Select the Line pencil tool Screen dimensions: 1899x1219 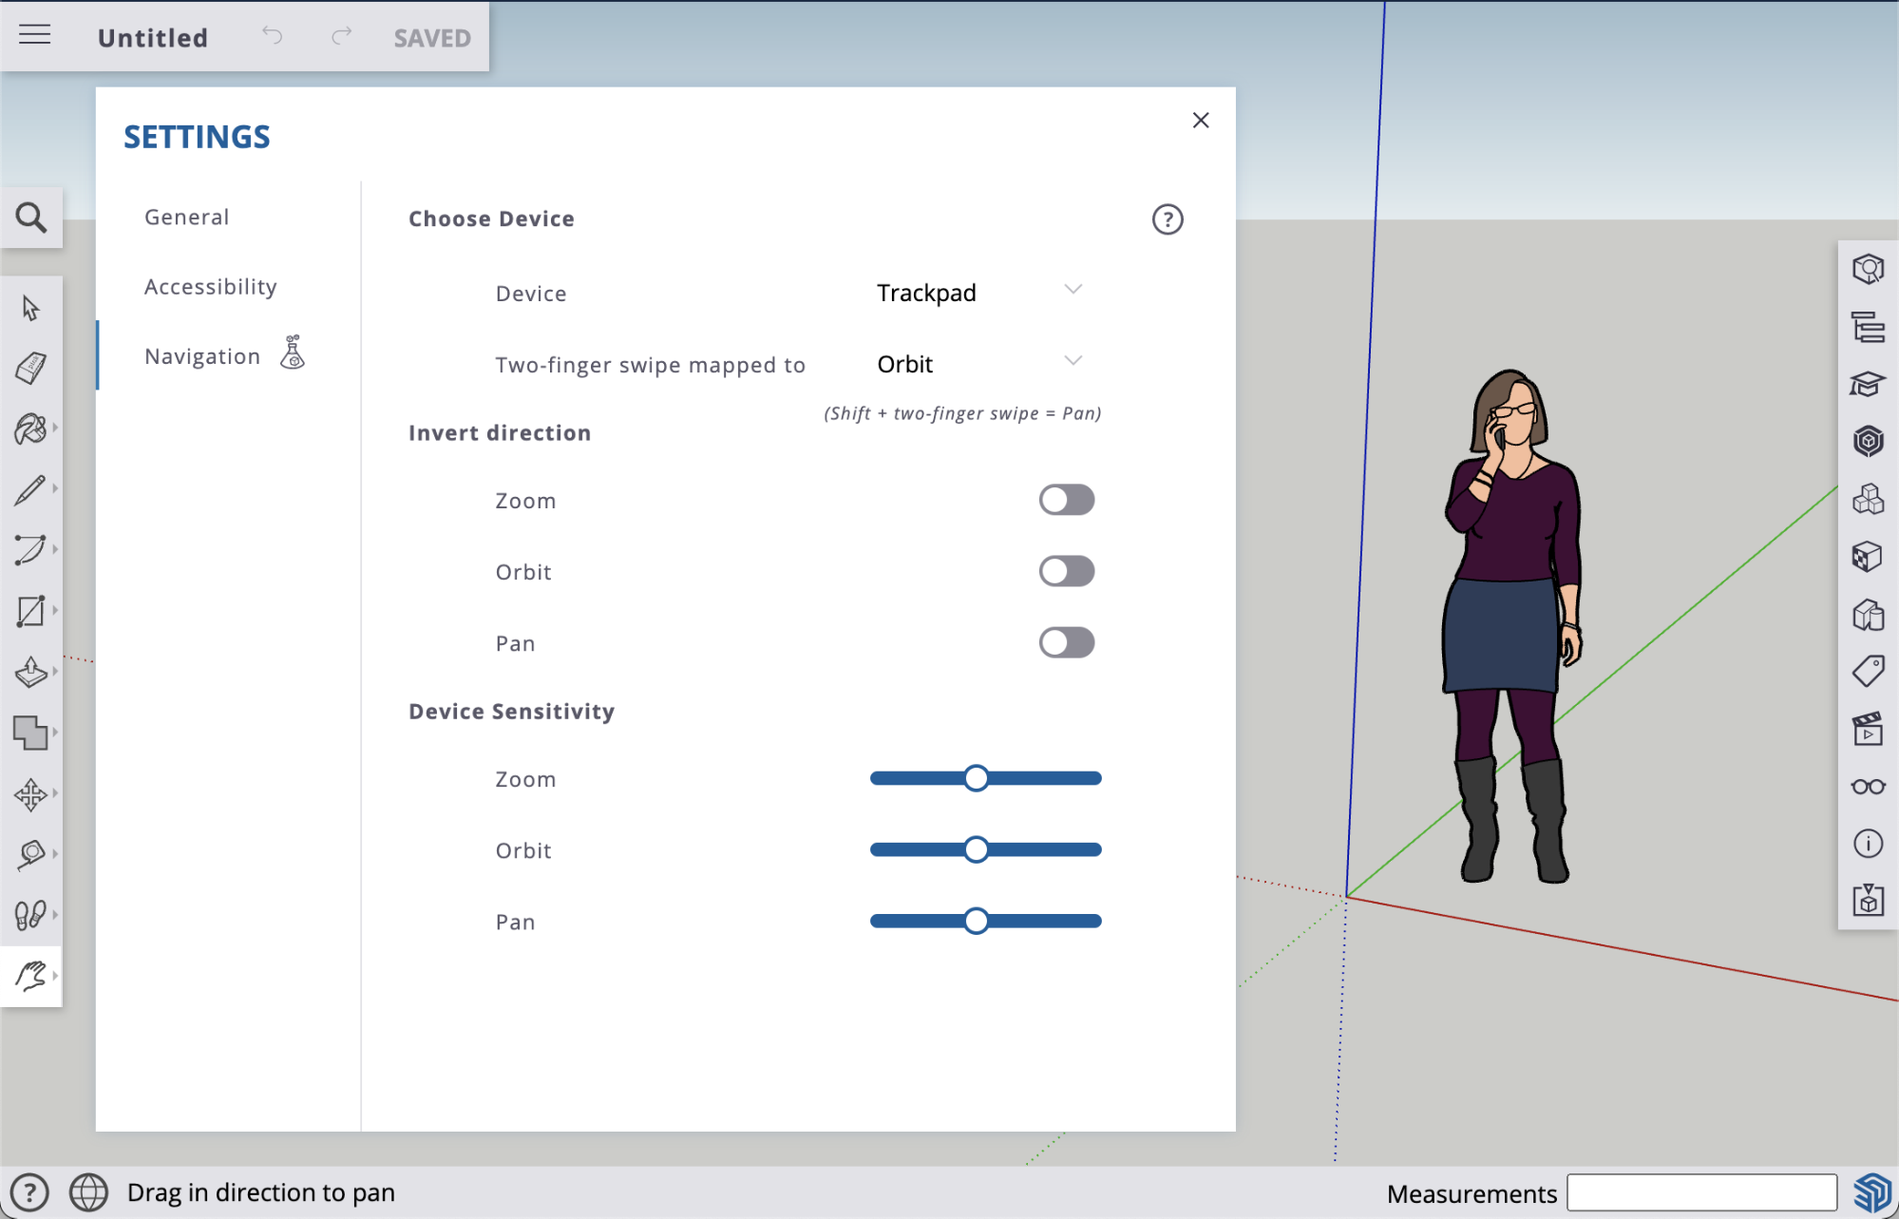pos(29,489)
